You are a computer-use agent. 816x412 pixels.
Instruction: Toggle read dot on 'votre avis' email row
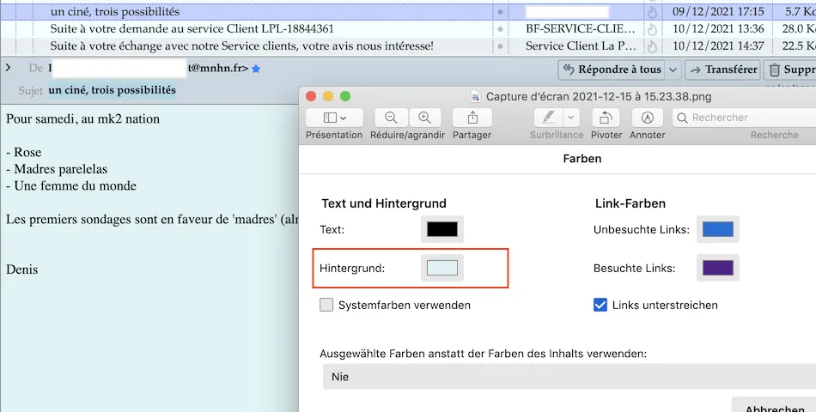(500, 45)
